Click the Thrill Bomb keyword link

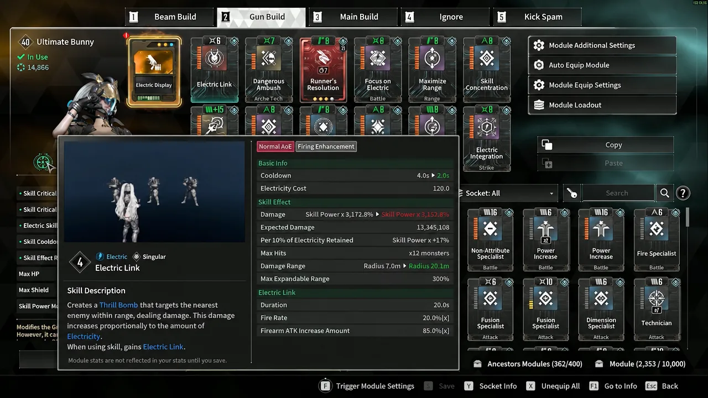[119, 305]
